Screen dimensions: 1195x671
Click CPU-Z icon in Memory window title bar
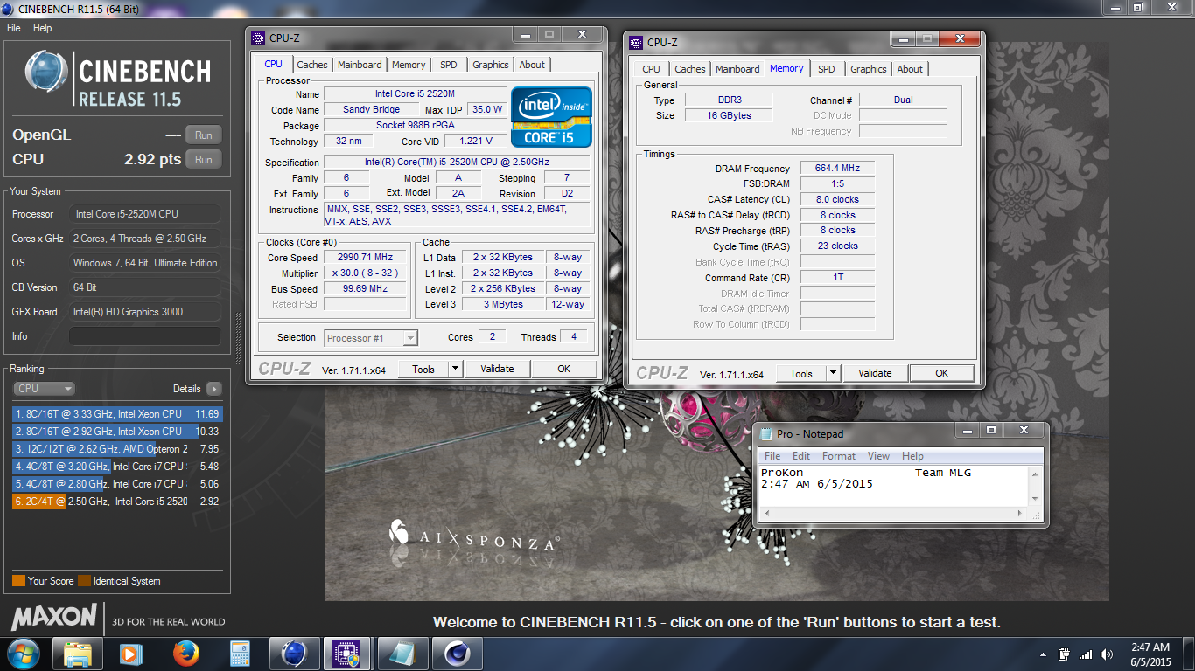pos(636,42)
